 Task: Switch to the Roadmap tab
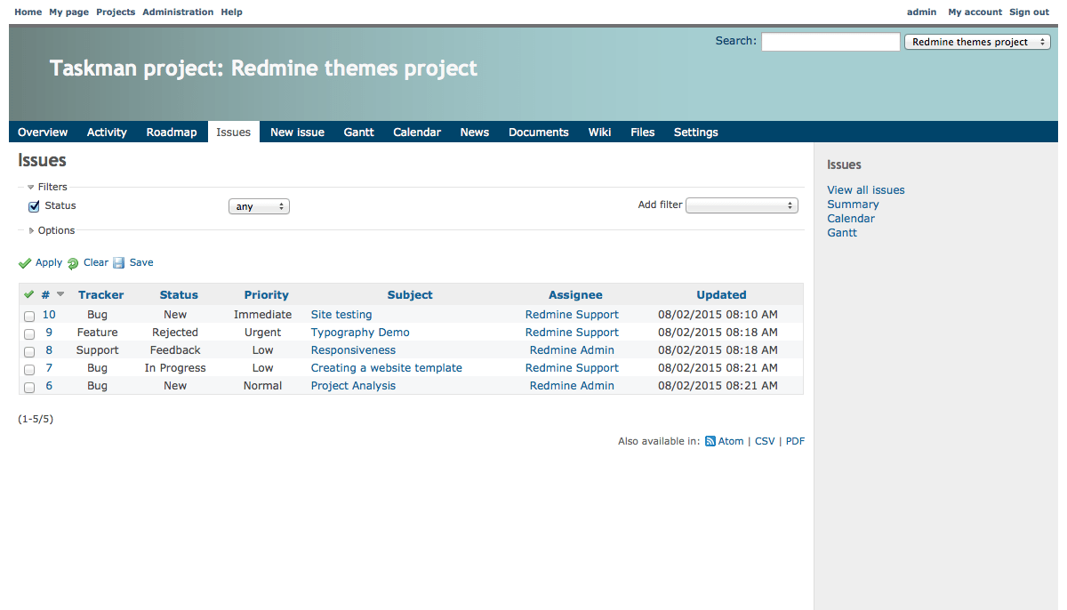point(172,132)
